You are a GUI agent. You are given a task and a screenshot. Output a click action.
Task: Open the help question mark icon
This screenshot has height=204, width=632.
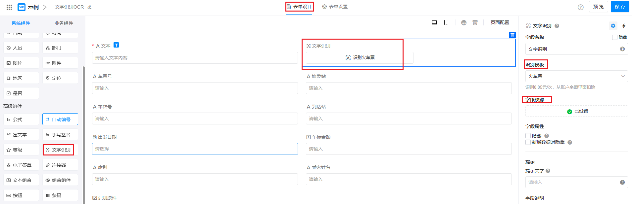tap(580, 7)
